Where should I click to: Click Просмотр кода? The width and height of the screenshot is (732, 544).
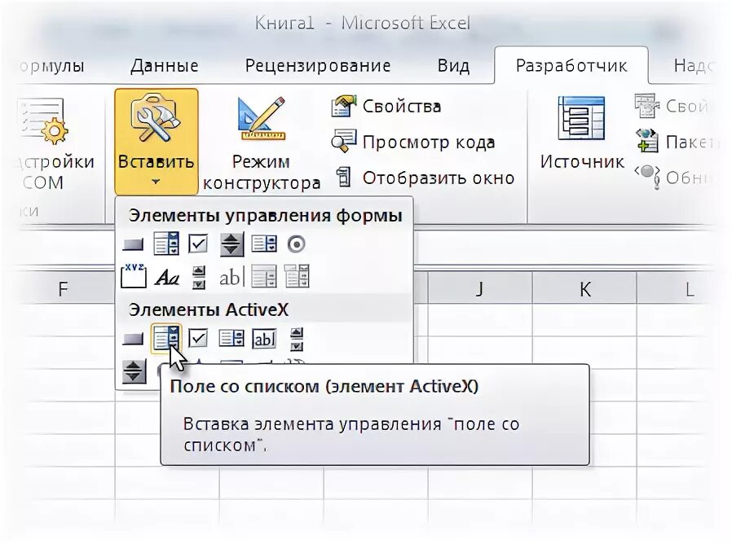tap(413, 143)
